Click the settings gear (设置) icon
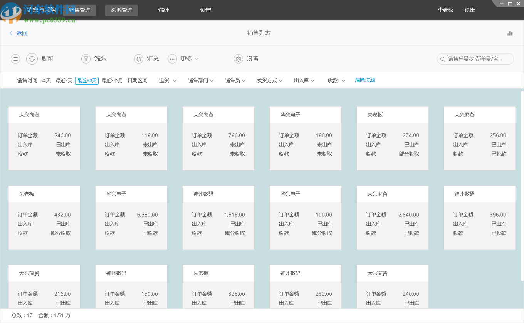 point(238,59)
